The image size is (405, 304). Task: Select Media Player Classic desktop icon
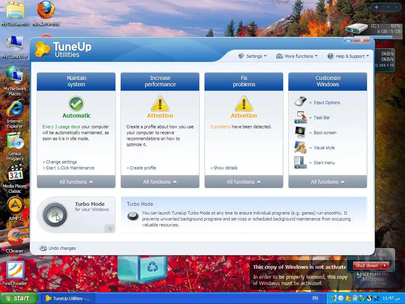click(15, 179)
